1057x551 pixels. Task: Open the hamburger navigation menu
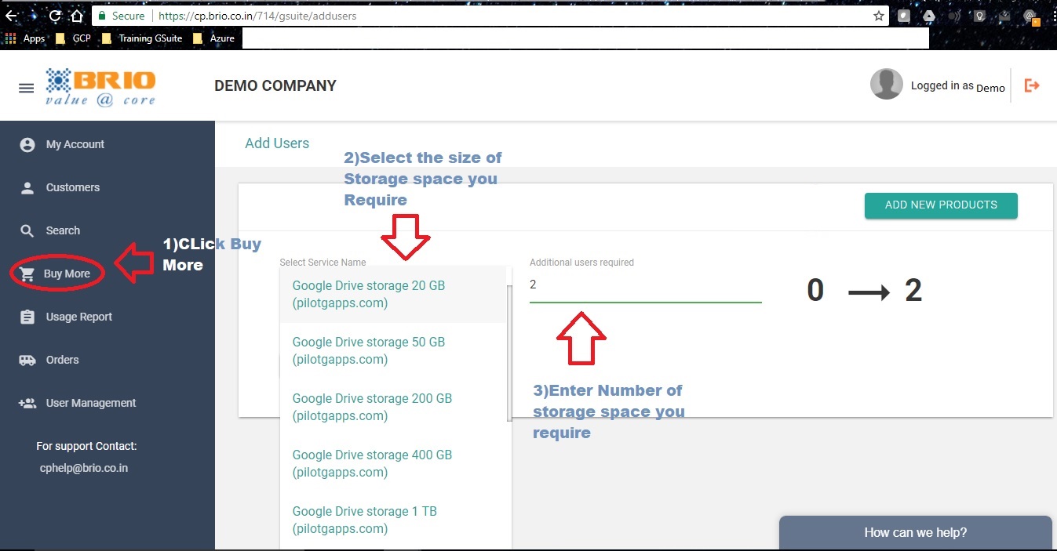[26, 88]
